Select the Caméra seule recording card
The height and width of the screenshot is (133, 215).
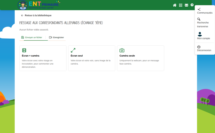point(141,58)
